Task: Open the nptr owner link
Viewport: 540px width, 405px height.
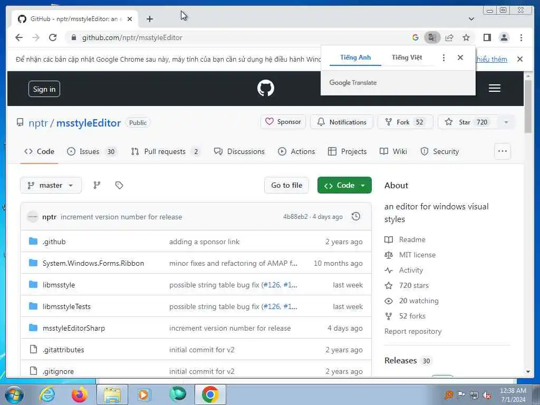Action: click(38, 123)
